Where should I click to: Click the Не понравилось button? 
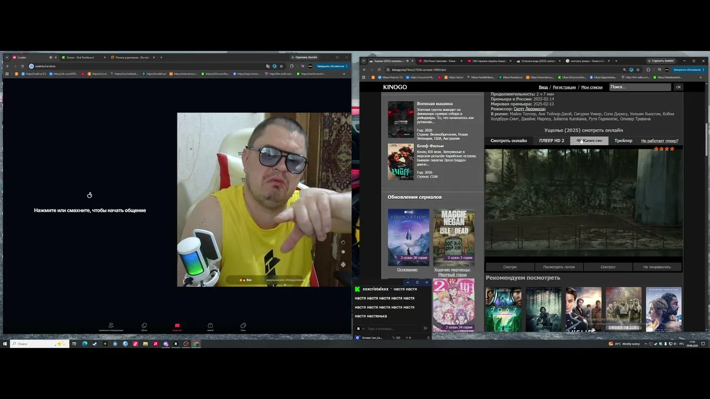coord(657,267)
